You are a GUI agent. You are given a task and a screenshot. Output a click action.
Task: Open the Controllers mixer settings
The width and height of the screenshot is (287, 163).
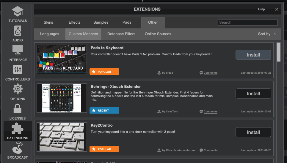[18, 70]
